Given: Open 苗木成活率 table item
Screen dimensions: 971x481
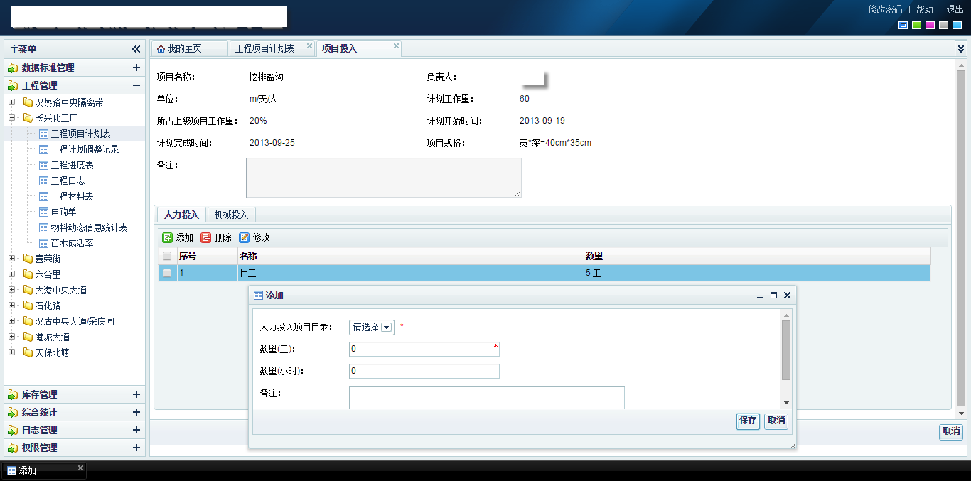Looking at the screenshot, I should coord(72,243).
